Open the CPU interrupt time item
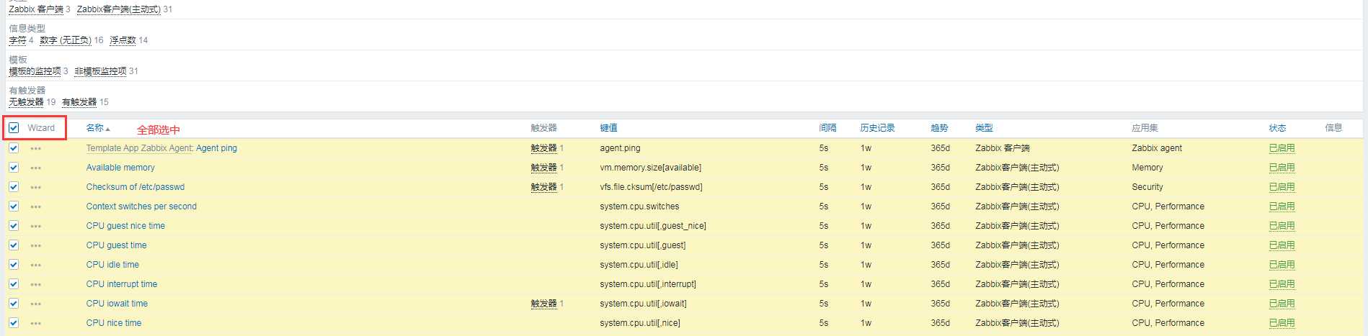1368x336 pixels. [122, 284]
